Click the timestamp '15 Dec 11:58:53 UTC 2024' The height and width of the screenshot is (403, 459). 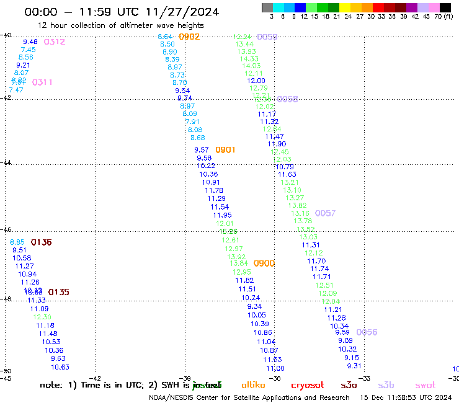(406, 398)
